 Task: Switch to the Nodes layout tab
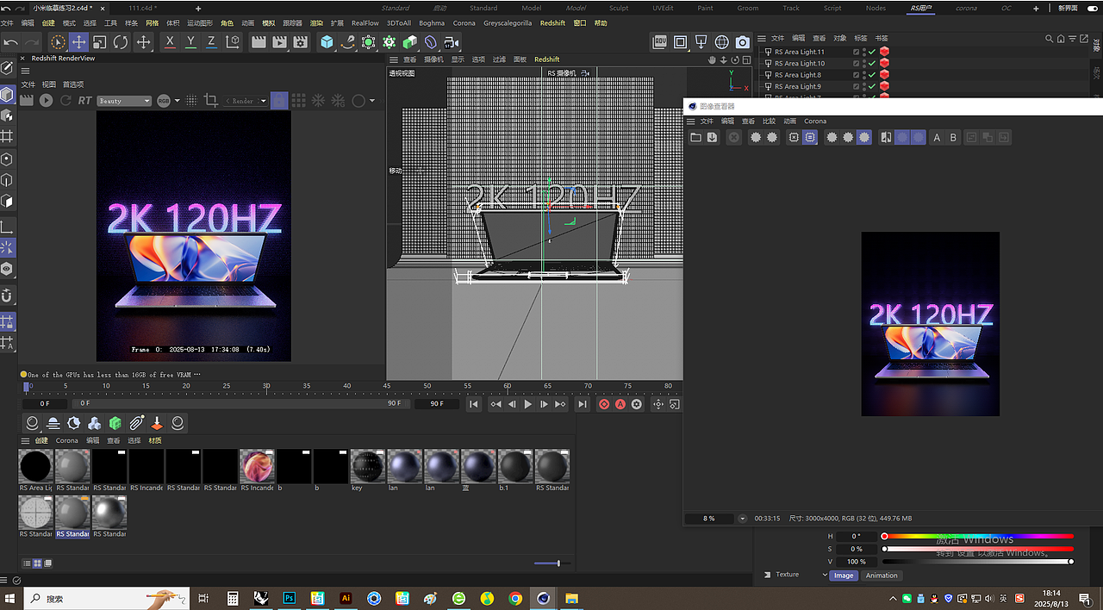(876, 8)
